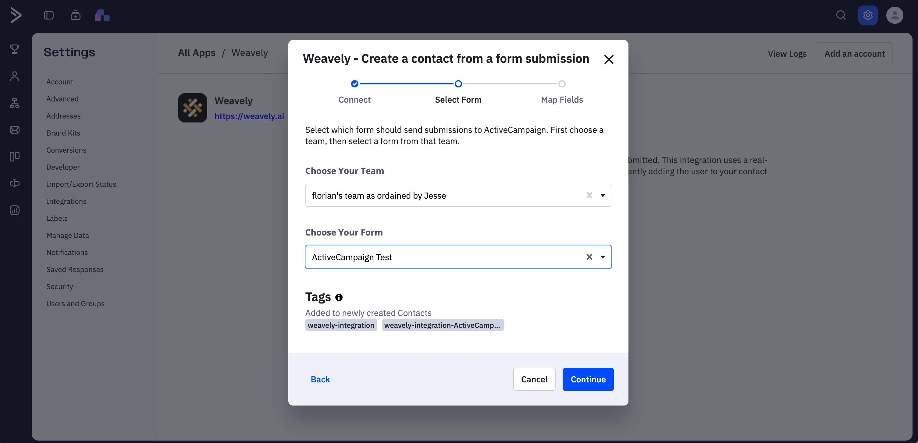Open Account settings
Viewport: 918px width, 443px height.
pos(59,82)
